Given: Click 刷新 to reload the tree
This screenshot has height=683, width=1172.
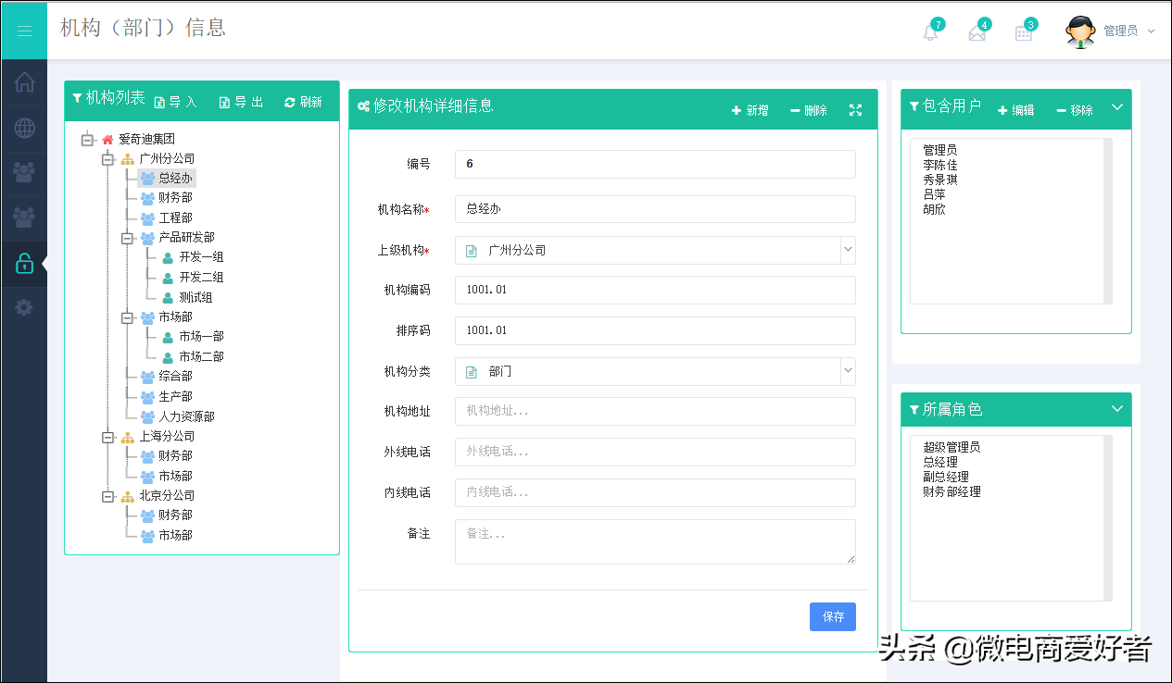Looking at the screenshot, I should tap(303, 102).
